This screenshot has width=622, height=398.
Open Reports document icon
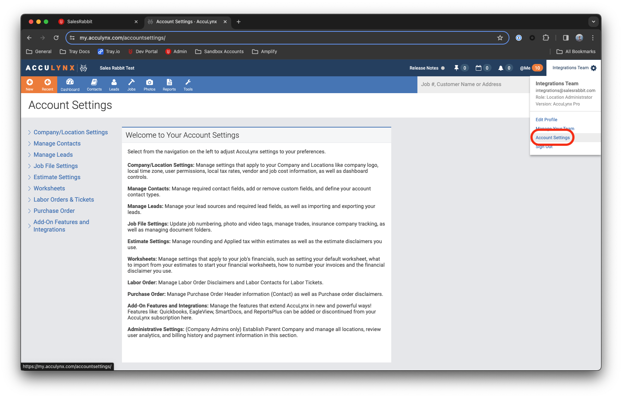[x=169, y=85]
